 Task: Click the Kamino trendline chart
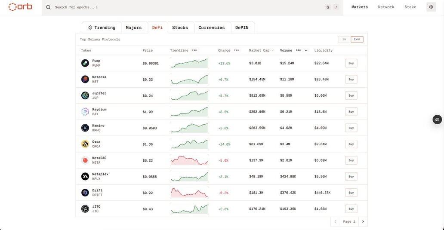189,128
